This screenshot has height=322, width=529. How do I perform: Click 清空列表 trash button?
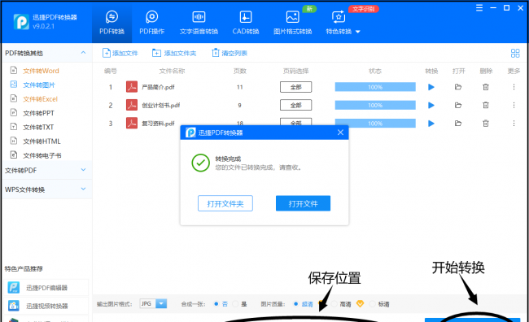pyautogui.click(x=230, y=53)
